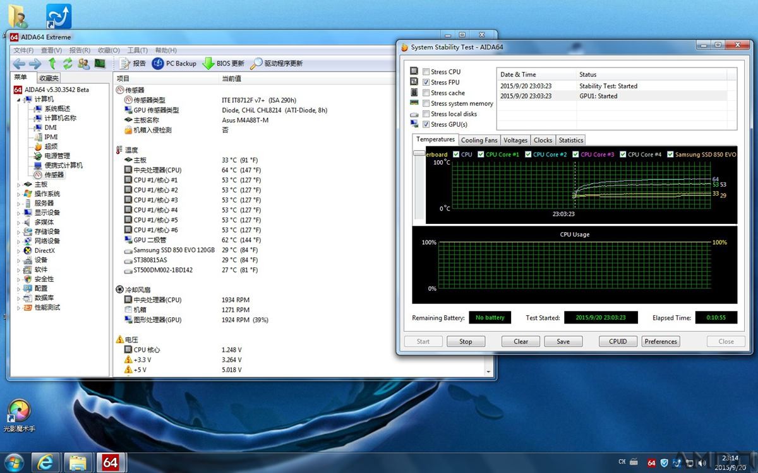The image size is (758, 473).
Task: Click BIOS 更新 toolbar button
Action: point(223,64)
